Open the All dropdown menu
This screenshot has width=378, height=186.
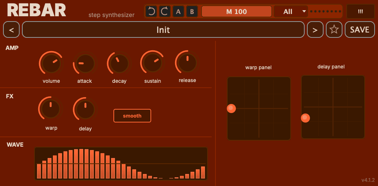point(291,11)
